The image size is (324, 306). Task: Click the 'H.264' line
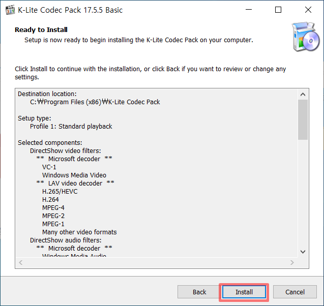coord(50,199)
